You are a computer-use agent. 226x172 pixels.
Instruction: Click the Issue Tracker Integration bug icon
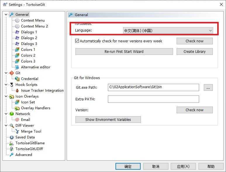[x=17, y=91]
